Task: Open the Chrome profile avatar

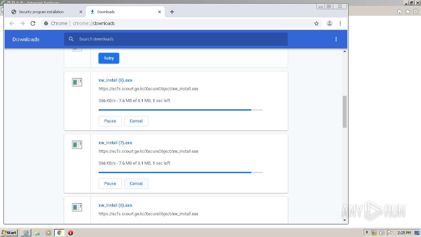Action: click(329, 23)
